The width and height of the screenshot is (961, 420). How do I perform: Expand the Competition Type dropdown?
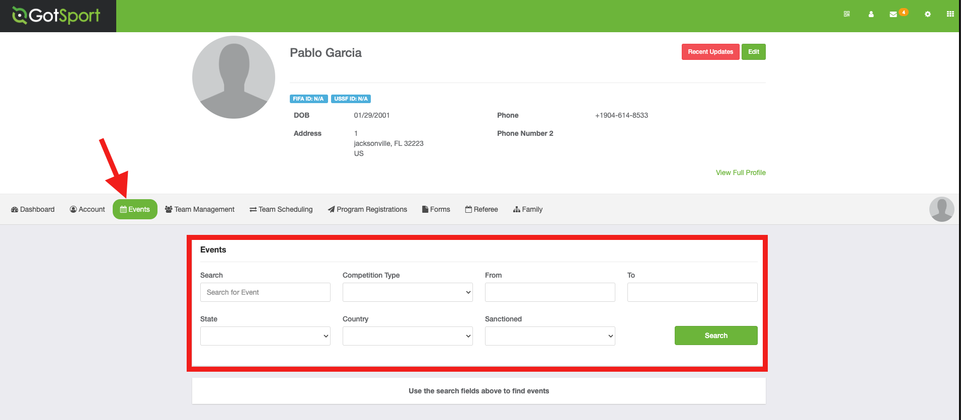point(408,292)
